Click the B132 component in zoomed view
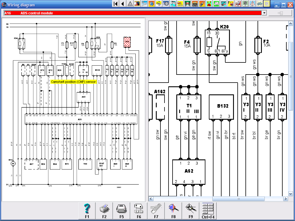Screen dimensions: 295x221 (221, 107)
